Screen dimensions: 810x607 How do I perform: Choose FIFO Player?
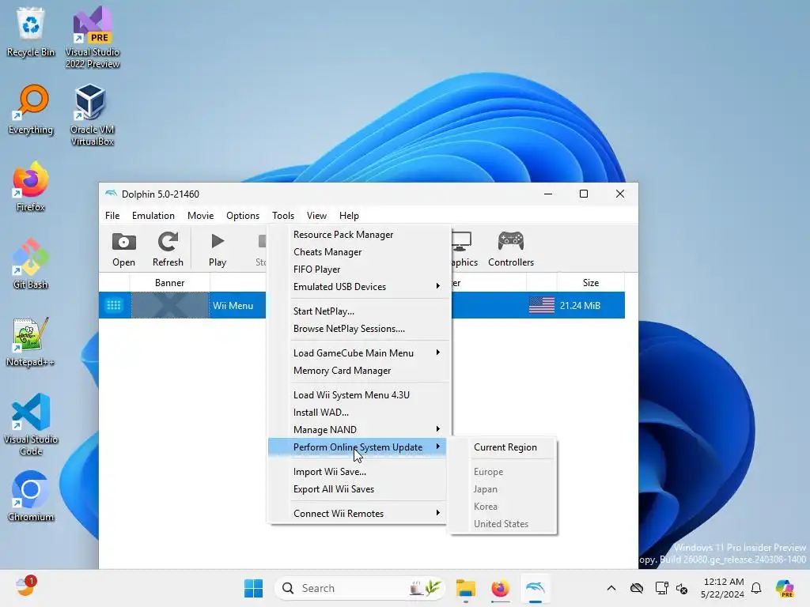point(358,270)
